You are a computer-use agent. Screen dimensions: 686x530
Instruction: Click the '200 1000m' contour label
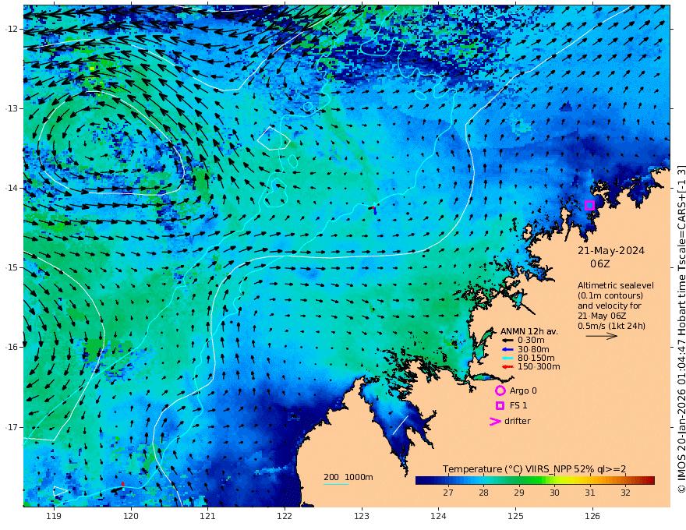[x=348, y=477]
